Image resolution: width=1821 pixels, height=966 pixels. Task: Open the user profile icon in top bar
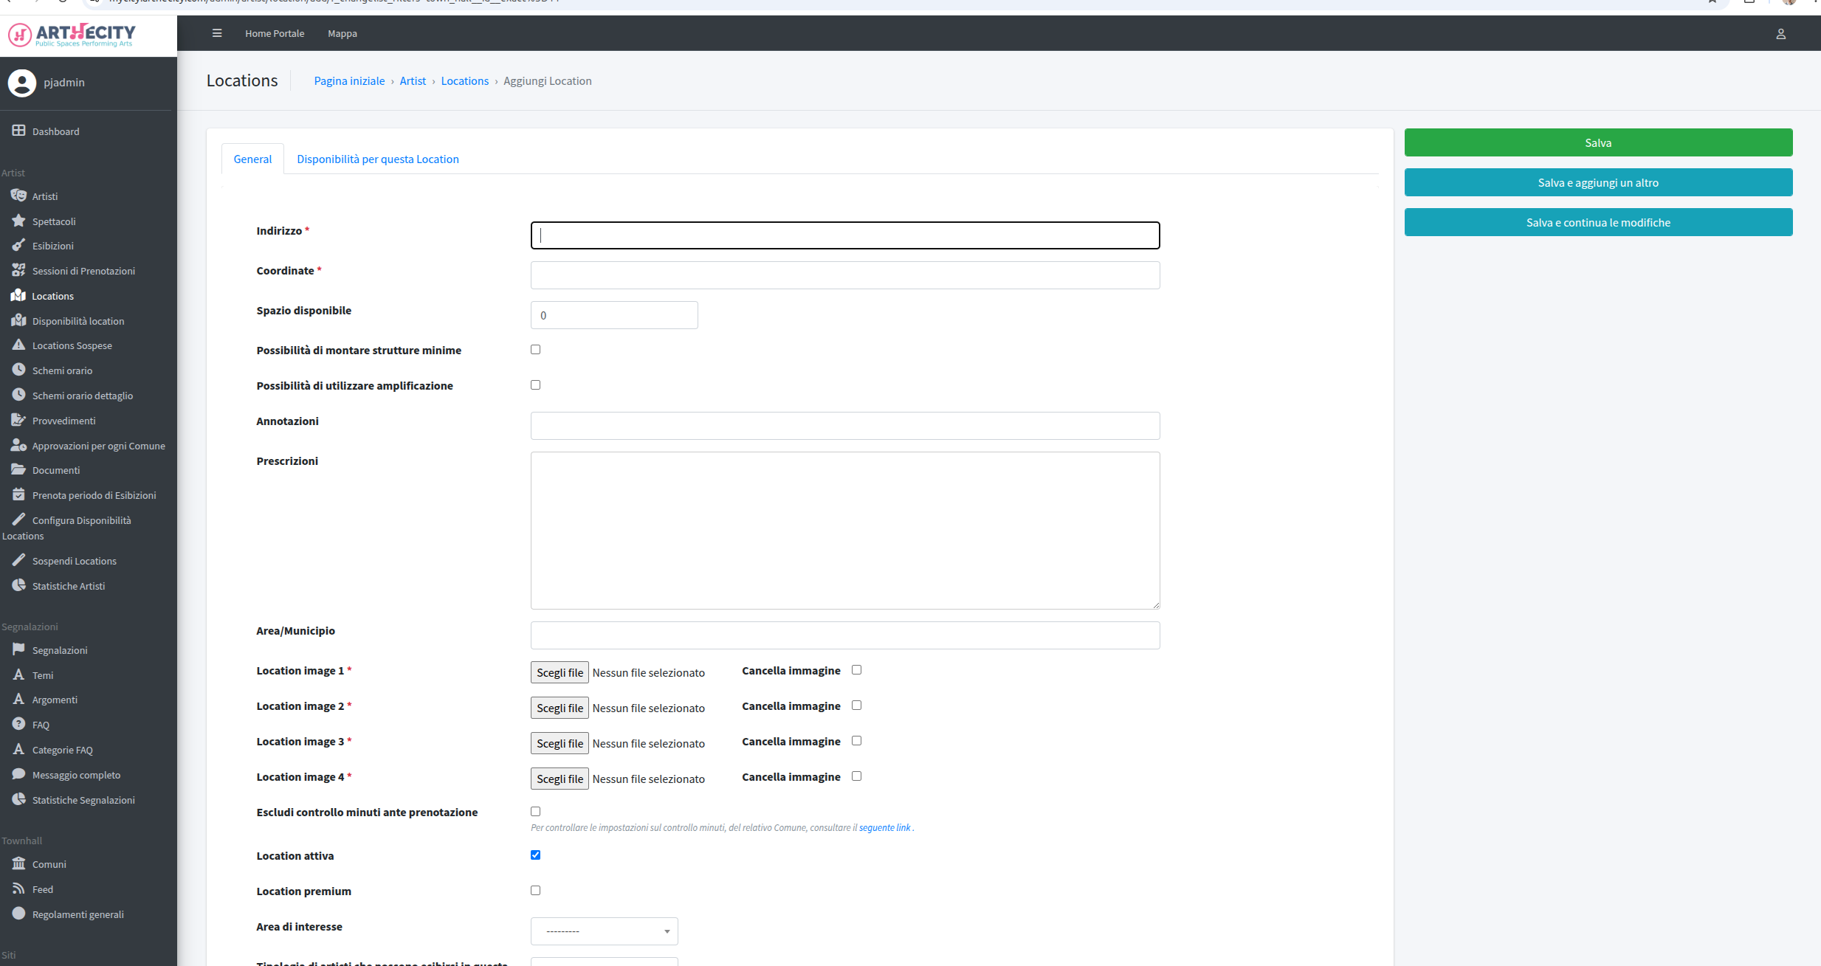(x=1780, y=34)
